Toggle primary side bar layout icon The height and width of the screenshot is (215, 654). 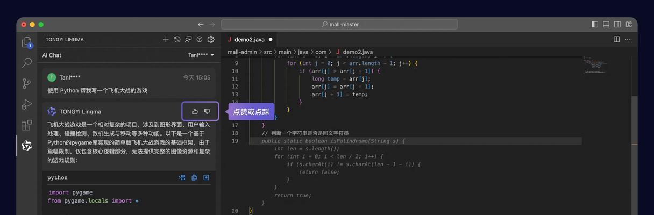point(595,24)
